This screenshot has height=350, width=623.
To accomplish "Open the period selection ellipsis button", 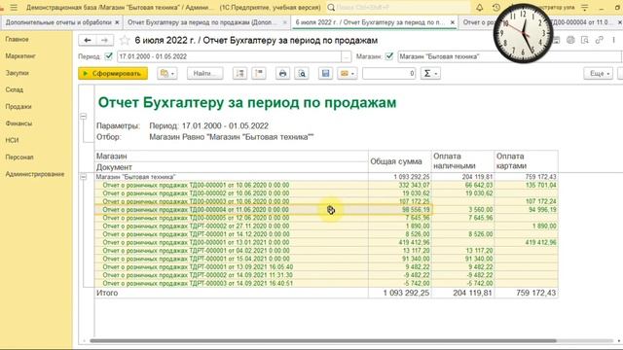I will point(347,56).
